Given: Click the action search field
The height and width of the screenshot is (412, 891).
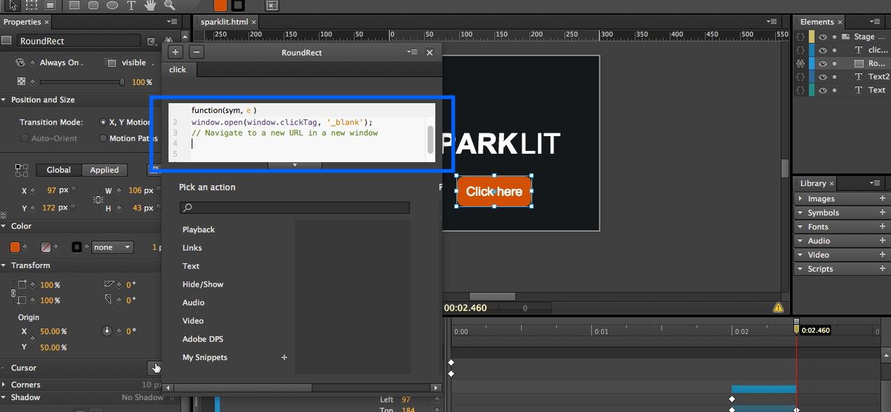Looking at the screenshot, I should coord(294,208).
